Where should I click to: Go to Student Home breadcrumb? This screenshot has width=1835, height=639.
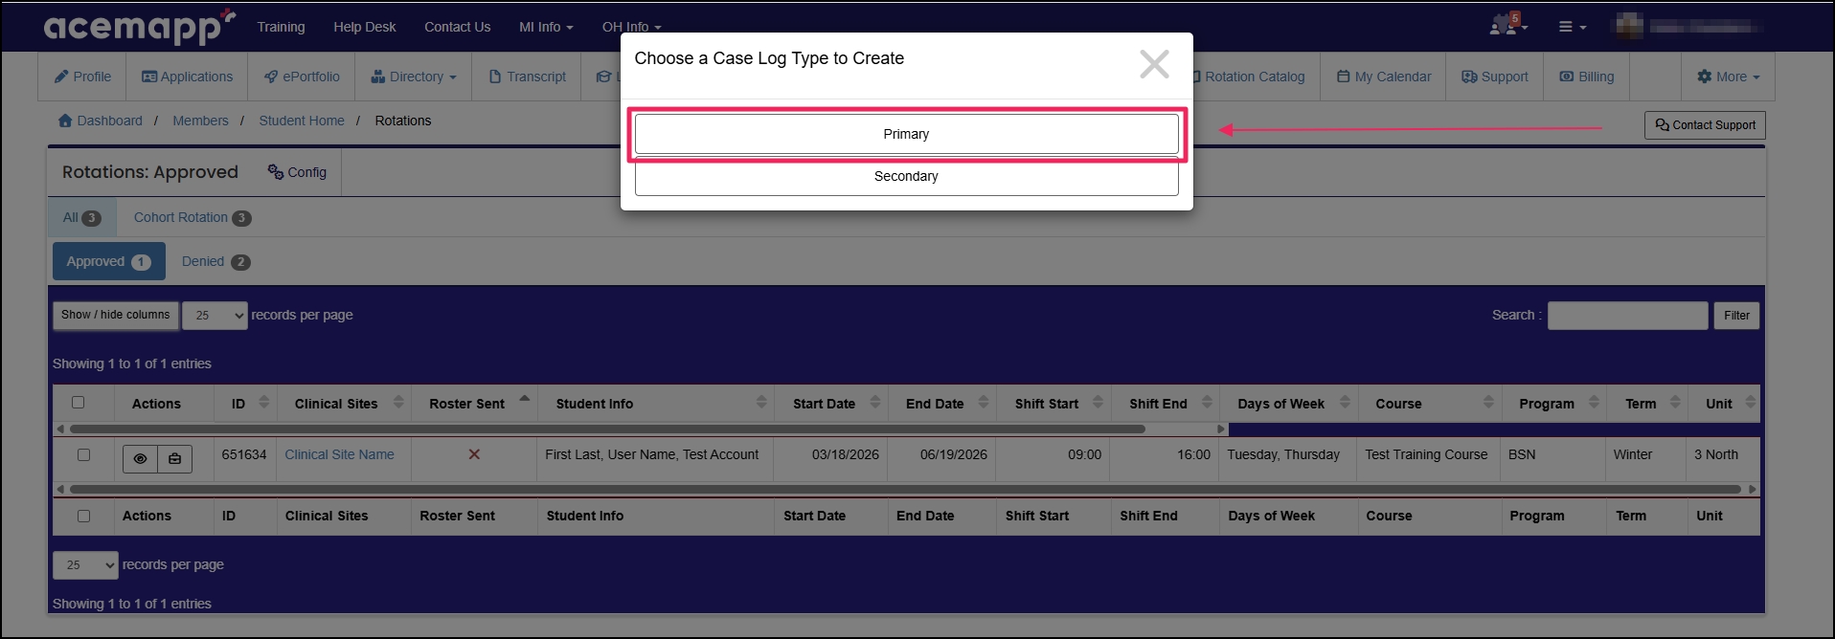pos(302,121)
